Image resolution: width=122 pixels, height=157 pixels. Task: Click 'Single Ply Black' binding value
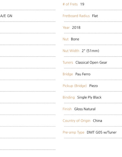click(x=89, y=97)
